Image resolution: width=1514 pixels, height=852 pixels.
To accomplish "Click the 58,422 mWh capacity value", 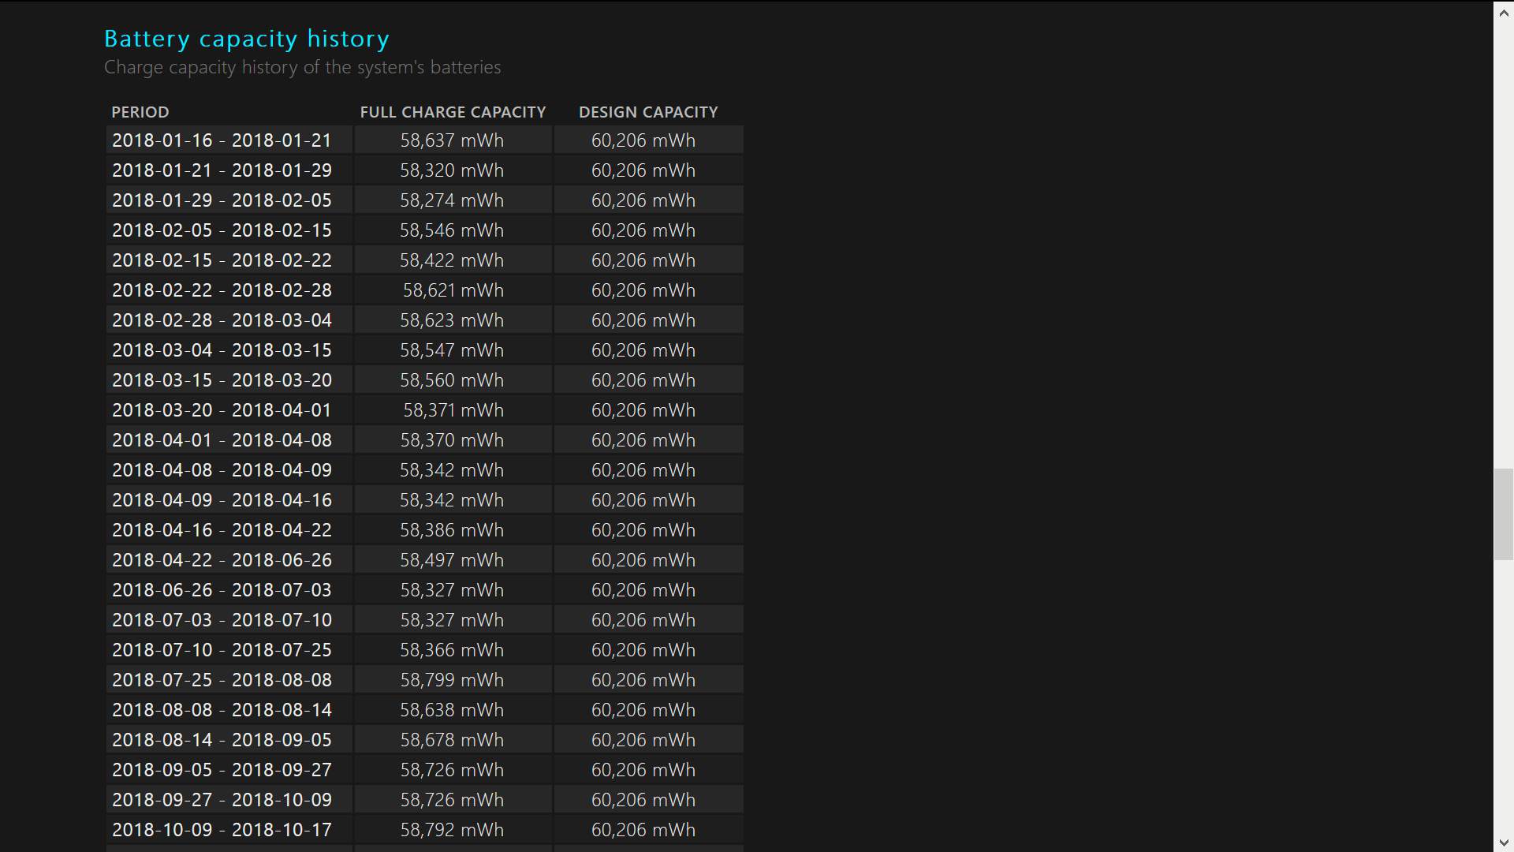I will [452, 260].
